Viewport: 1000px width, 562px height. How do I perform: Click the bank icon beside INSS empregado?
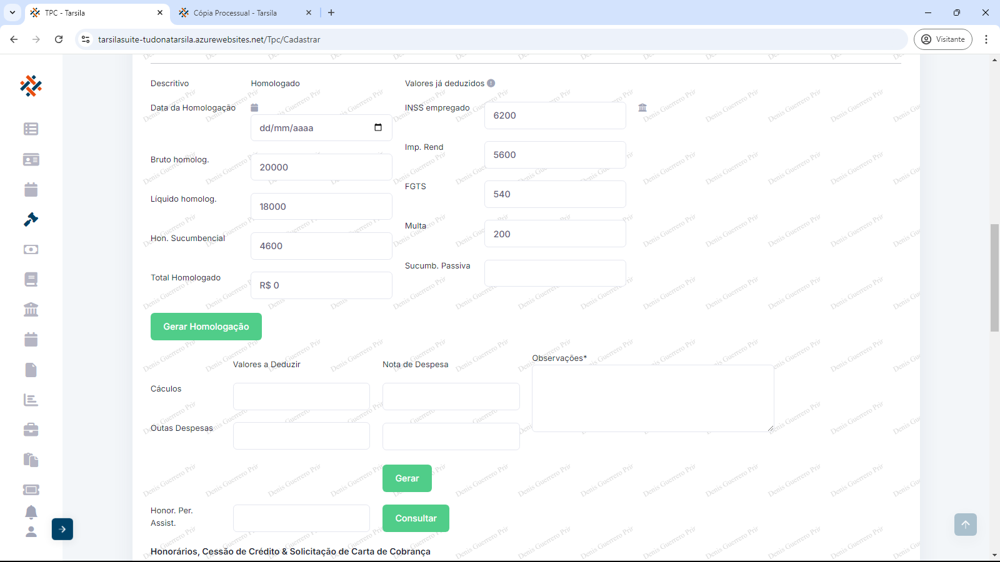pos(642,107)
